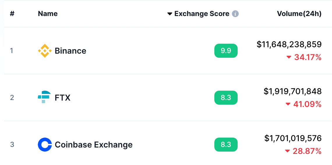Open the Binance exchange link
332x165 pixels.
point(70,51)
